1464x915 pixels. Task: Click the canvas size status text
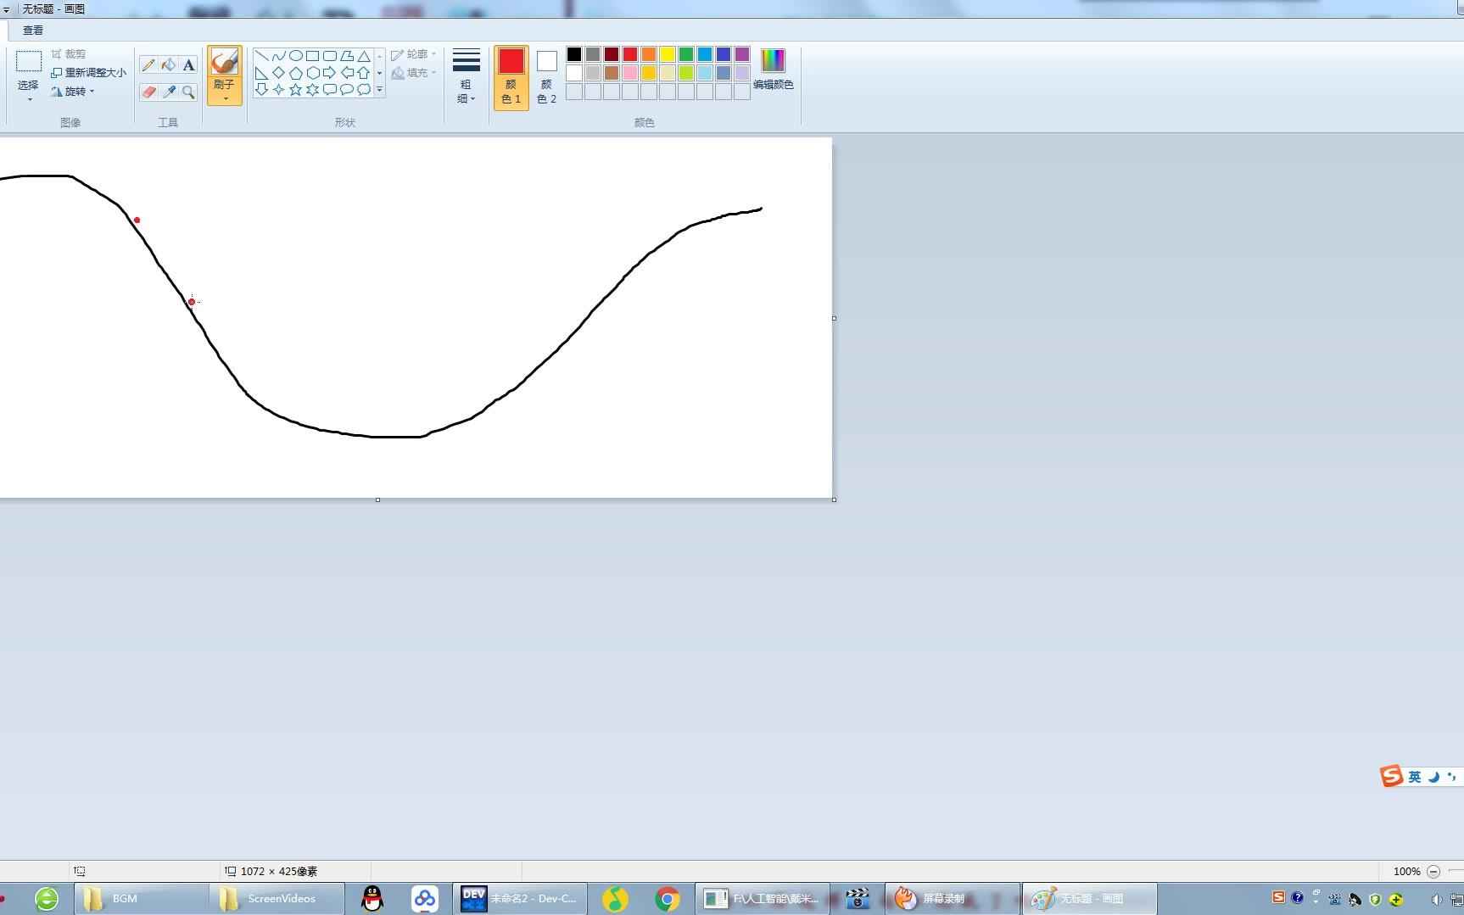pos(279,872)
